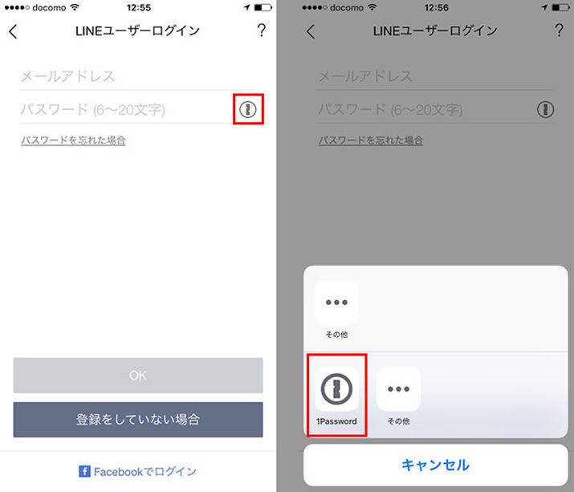This screenshot has height=492, width=574.
Task: Tap the LINEユーザーログイン title on left screen
Action: coord(137,30)
